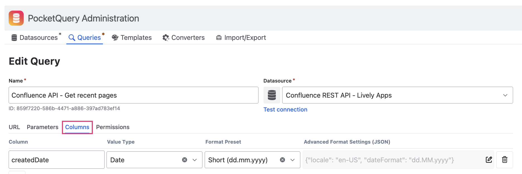Click the Value Type header label
Viewport: 522px width, 174px height.
tap(121, 142)
